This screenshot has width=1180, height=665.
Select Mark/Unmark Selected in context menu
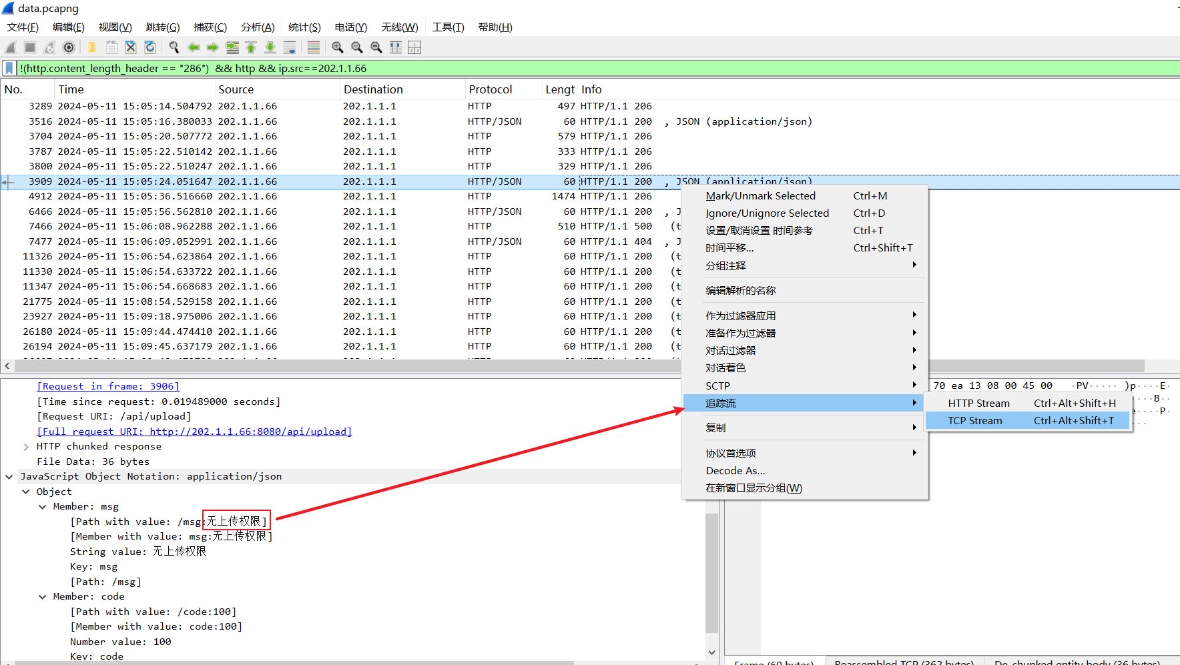[x=804, y=196]
